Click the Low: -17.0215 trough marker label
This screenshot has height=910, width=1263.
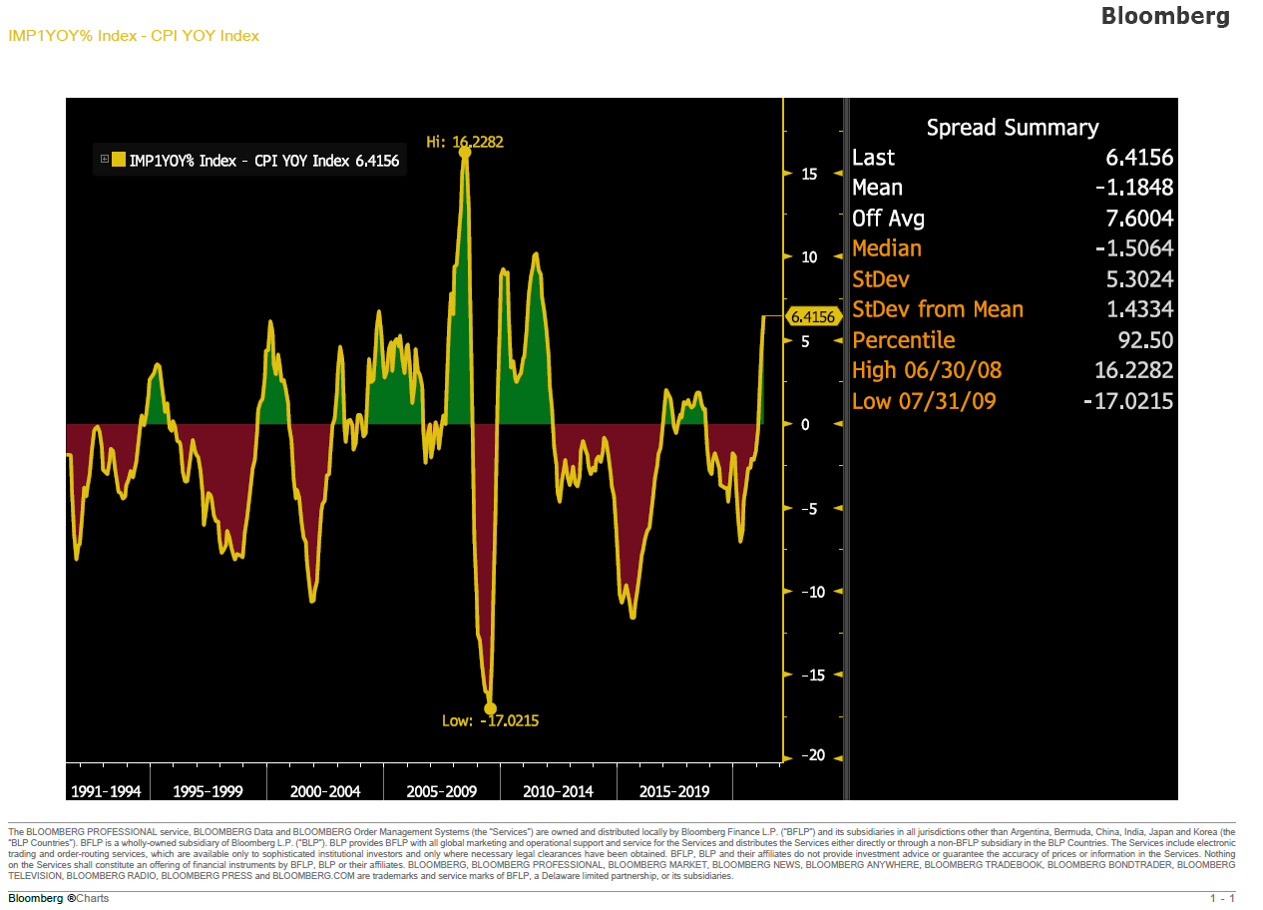pos(490,720)
